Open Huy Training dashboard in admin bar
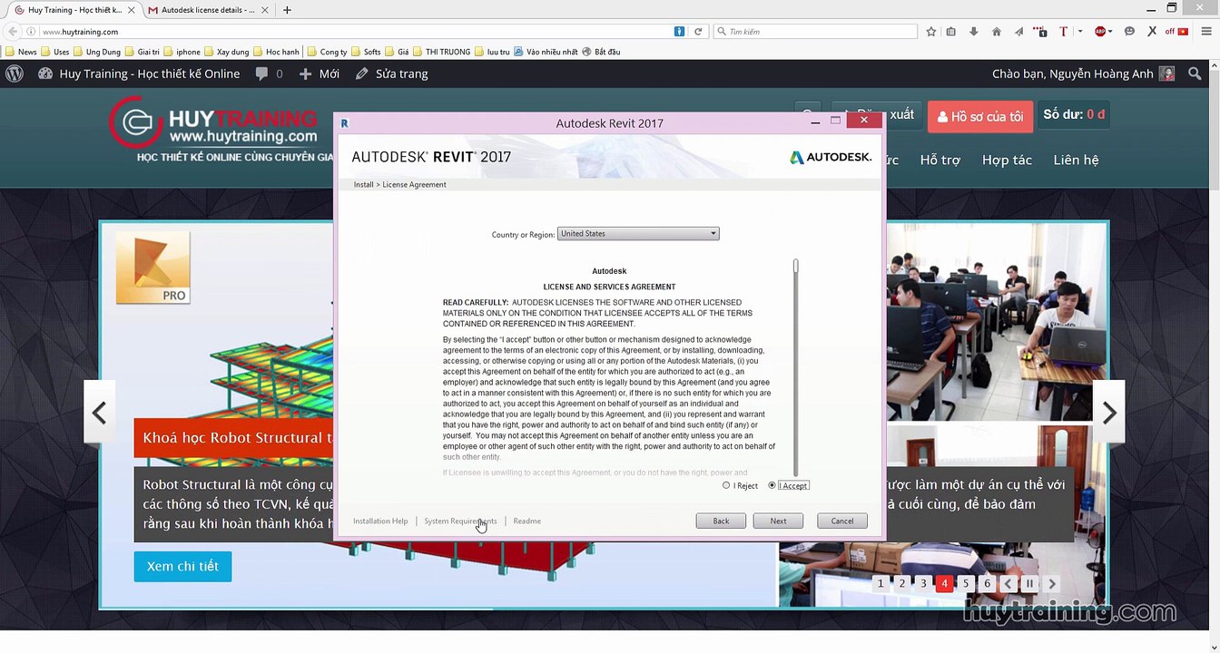The height and width of the screenshot is (653, 1220). [x=139, y=73]
